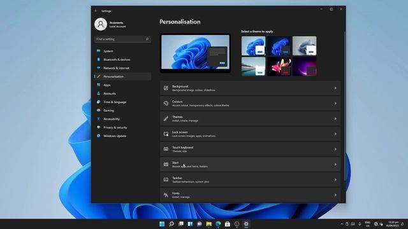The height and width of the screenshot is (229, 408).
Task: Click the Find a setting search box
Action: 122,39
